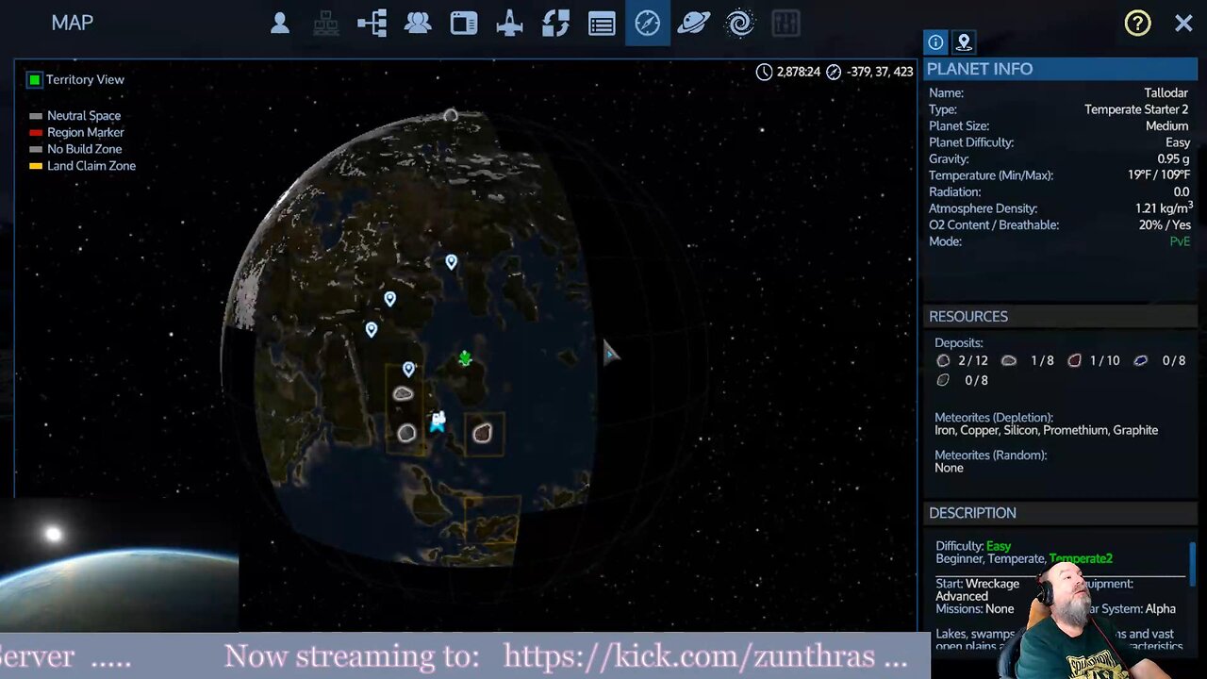Click the 2,878:24 game time readout
Screen dimensions: 1207x679
(x=798, y=72)
